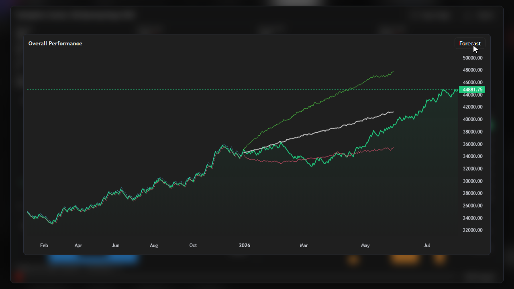Click the Jun label on time axis
514x289 pixels.
click(x=116, y=245)
